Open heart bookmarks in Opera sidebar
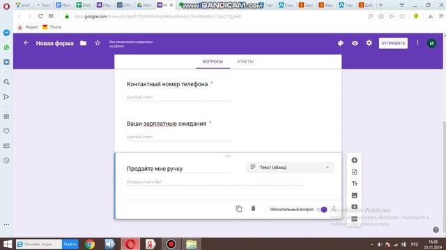The image size is (446, 250). tap(6, 131)
